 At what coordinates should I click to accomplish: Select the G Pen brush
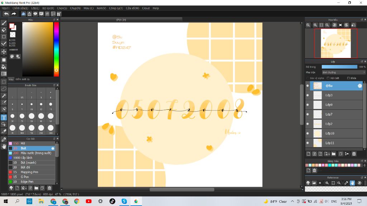[32, 177]
